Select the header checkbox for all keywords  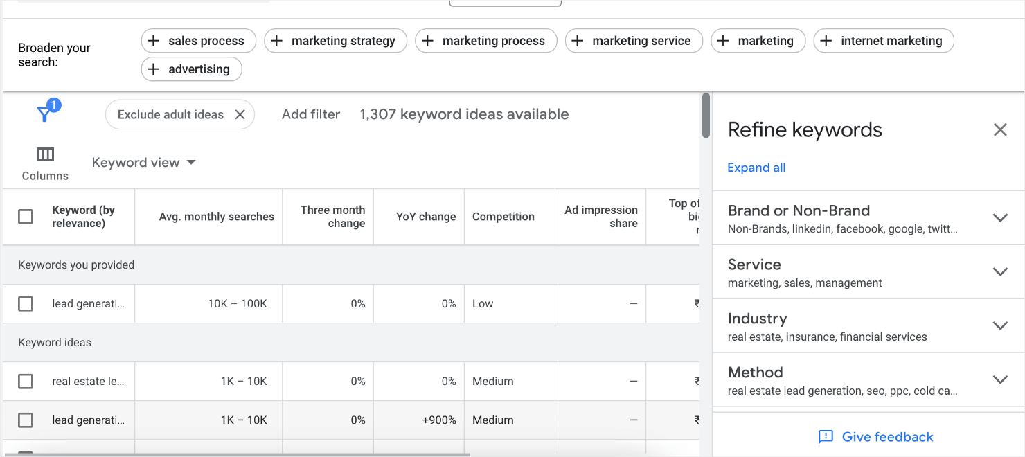pos(26,216)
